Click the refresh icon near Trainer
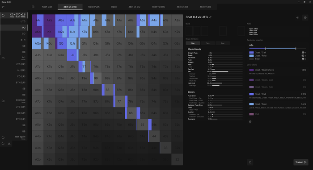 (x=250, y=162)
